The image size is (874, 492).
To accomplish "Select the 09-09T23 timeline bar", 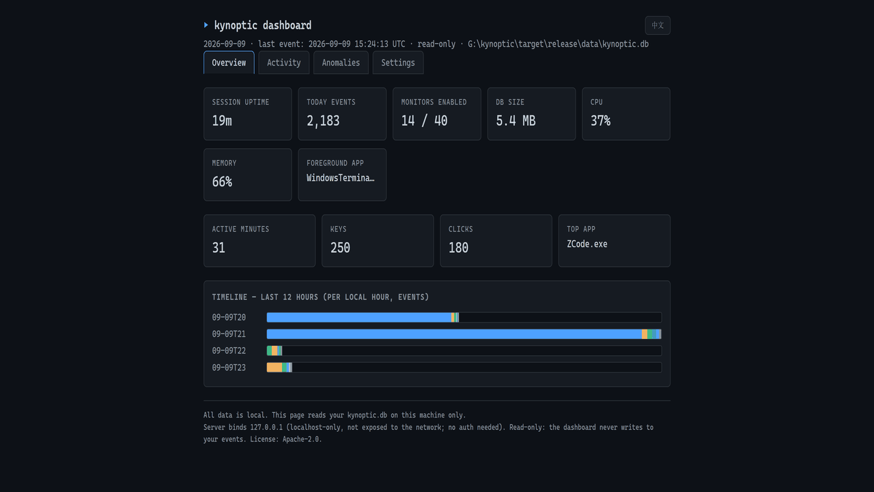I will point(464,368).
